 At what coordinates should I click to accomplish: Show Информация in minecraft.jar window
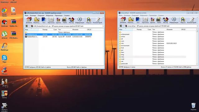click(174, 20)
